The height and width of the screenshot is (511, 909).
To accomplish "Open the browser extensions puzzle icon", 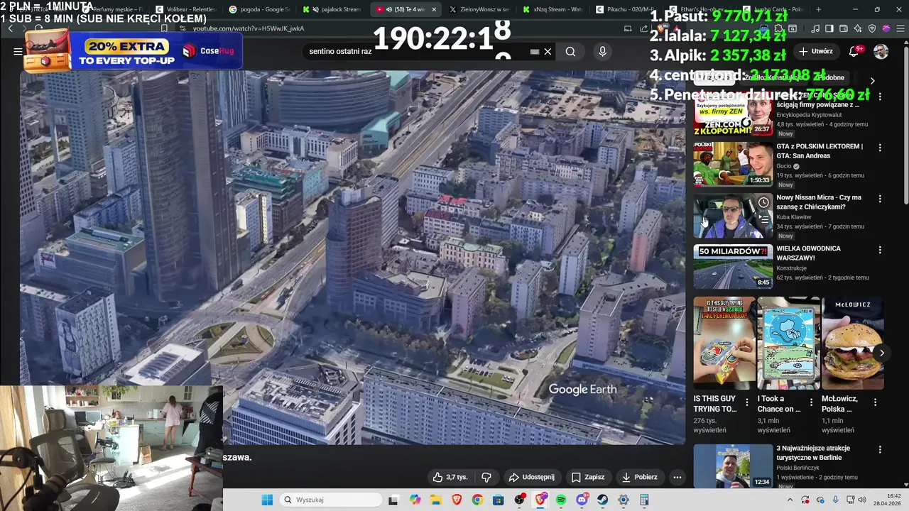I will tap(779, 28).
